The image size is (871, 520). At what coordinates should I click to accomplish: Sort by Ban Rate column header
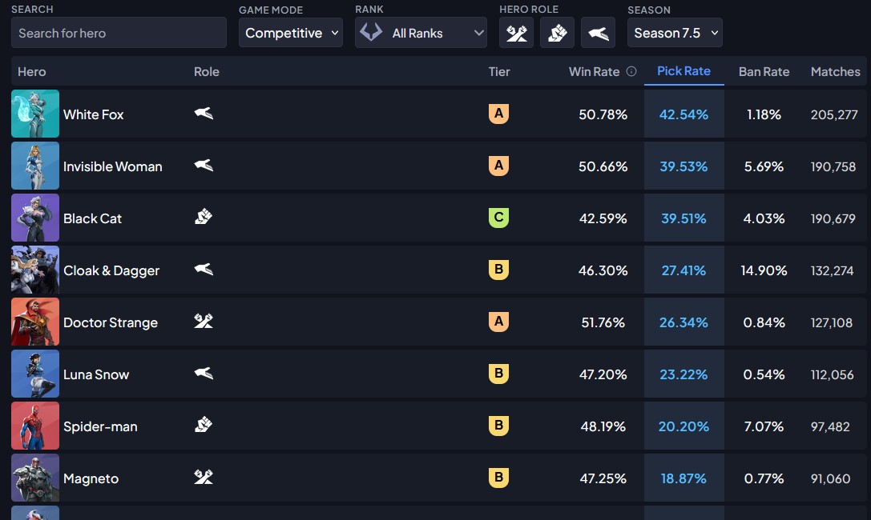764,71
